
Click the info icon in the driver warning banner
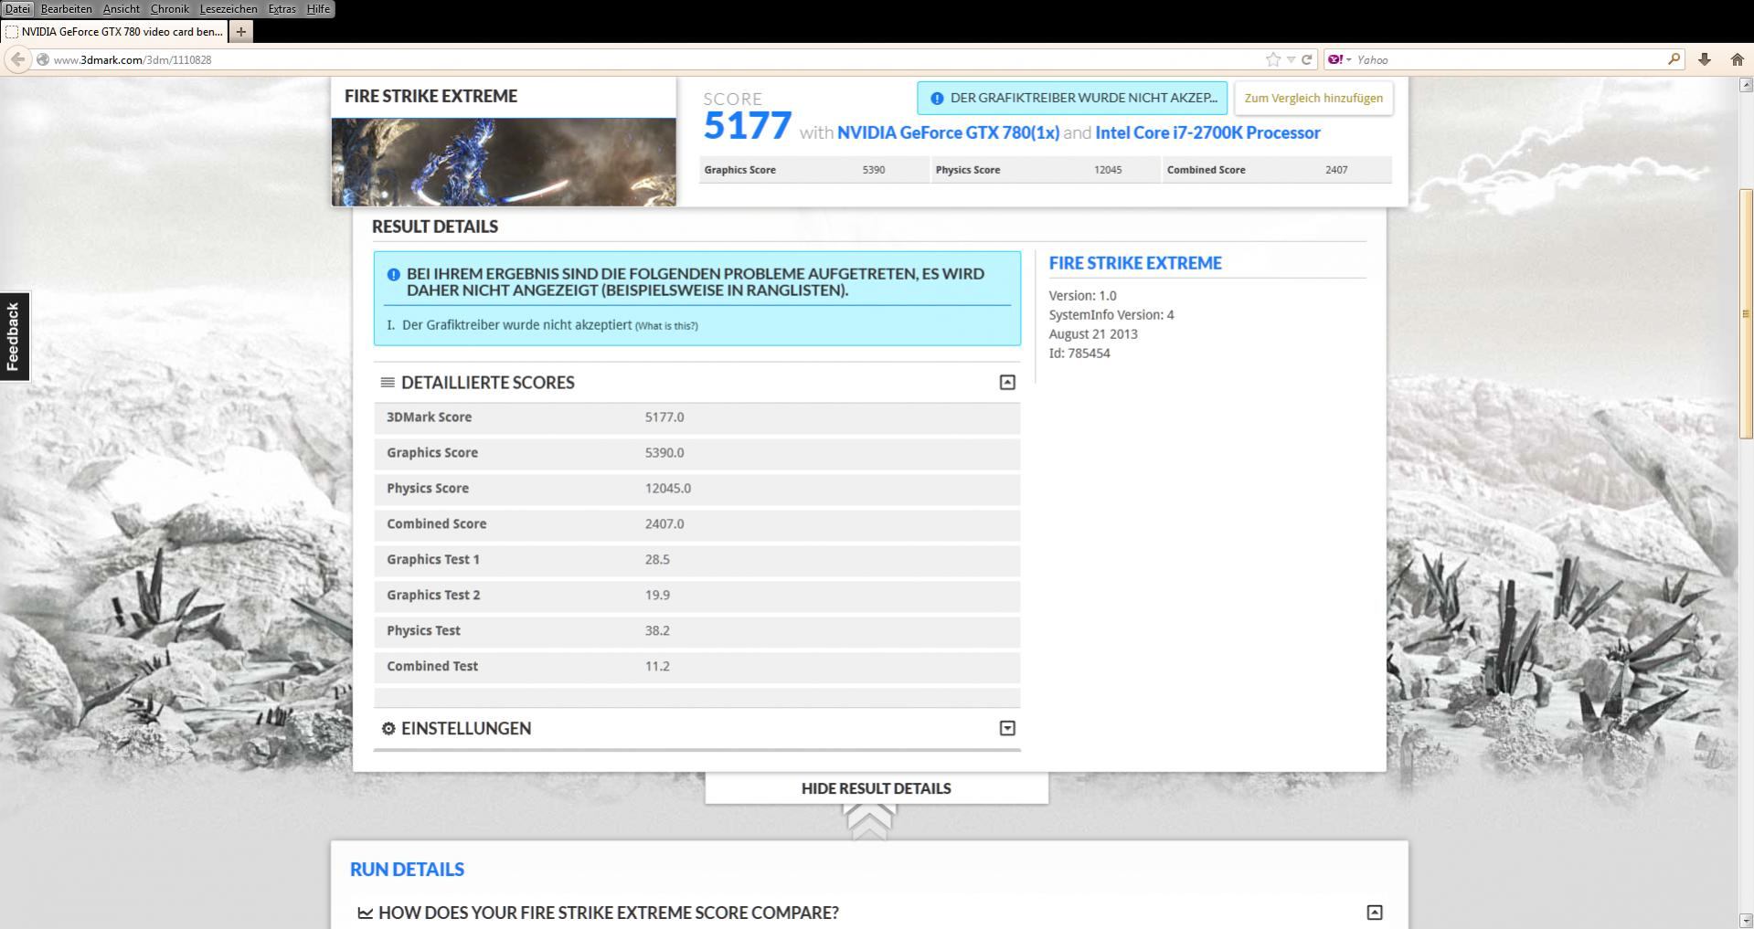coord(936,99)
